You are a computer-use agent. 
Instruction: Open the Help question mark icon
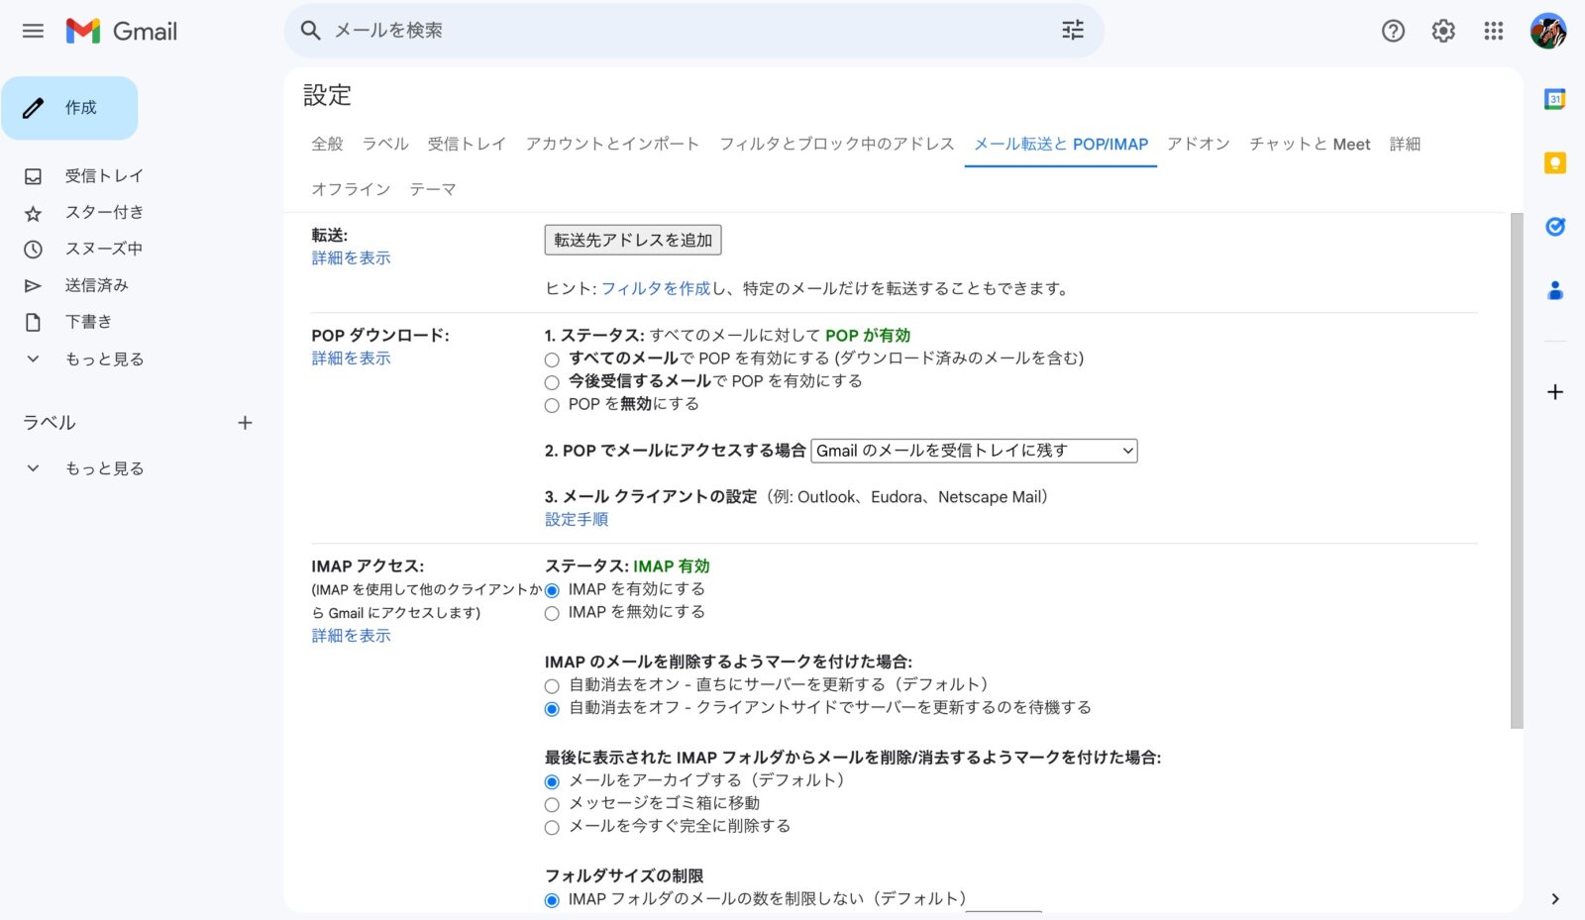point(1393,31)
